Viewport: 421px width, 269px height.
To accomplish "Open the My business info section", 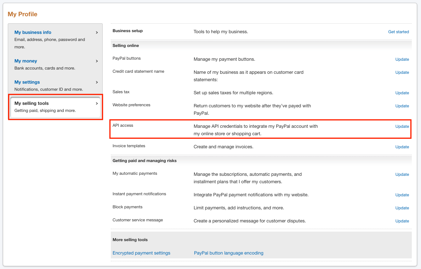I will [x=33, y=32].
